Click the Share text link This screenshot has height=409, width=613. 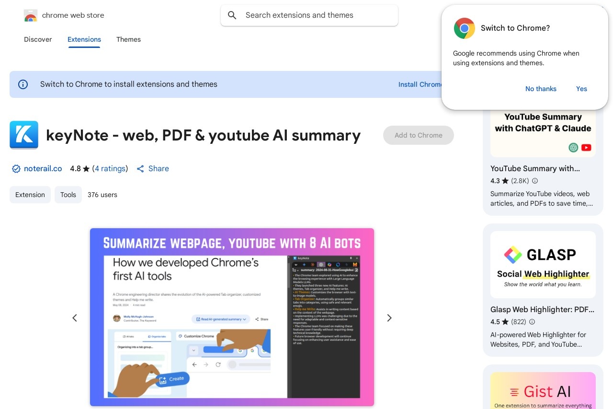coord(159,169)
